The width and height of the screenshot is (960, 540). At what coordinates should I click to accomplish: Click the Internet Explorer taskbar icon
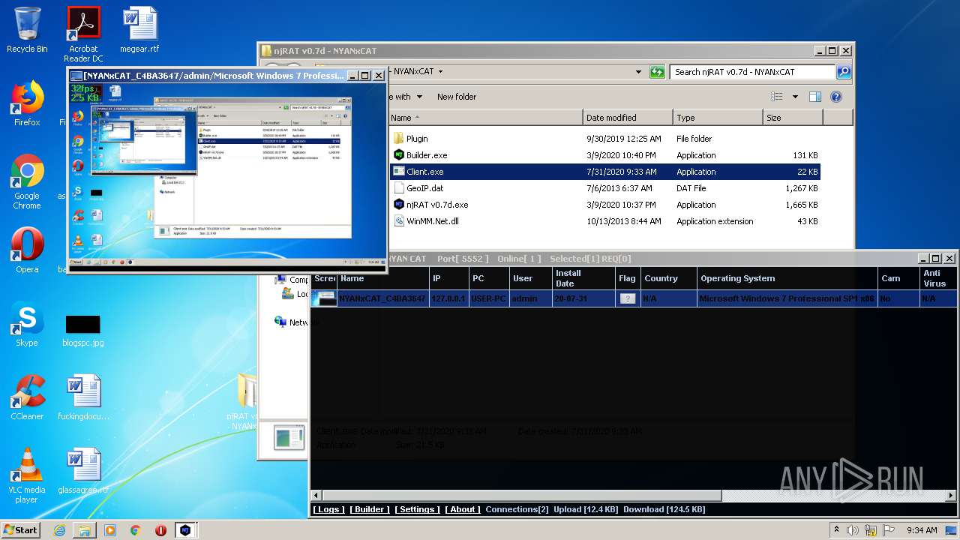coord(59,530)
